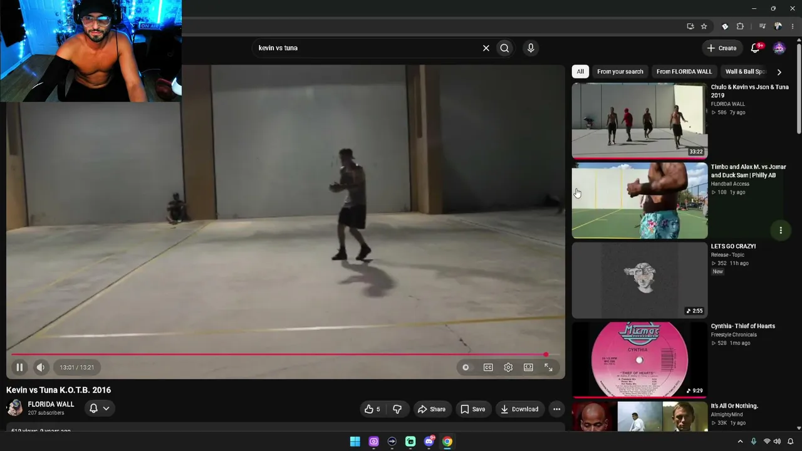Enter full screen video mode
802x451 pixels.
[548, 368]
